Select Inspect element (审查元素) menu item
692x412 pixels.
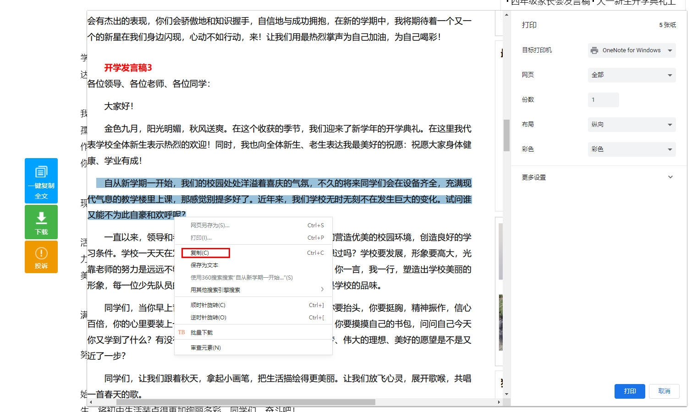pos(253,348)
